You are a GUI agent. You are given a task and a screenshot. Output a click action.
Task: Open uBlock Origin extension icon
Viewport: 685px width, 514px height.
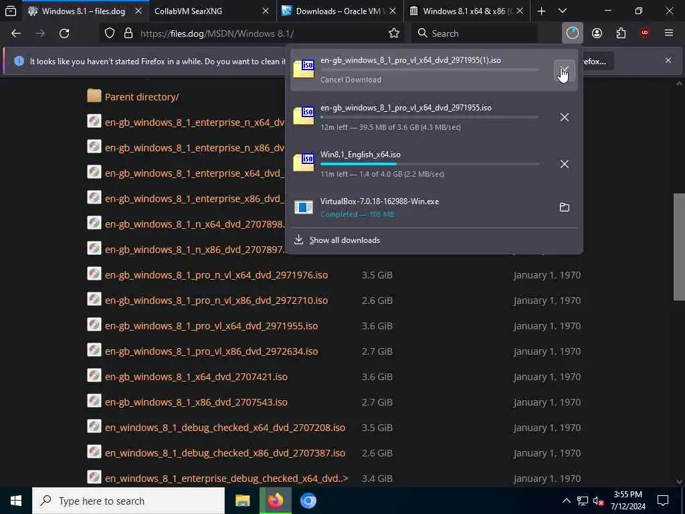pyautogui.click(x=645, y=33)
